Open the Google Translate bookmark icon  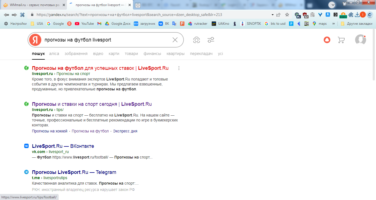[174, 24]
